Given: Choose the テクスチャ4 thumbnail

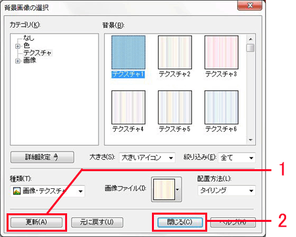Looking at the screenshot, I should point(128,107).
